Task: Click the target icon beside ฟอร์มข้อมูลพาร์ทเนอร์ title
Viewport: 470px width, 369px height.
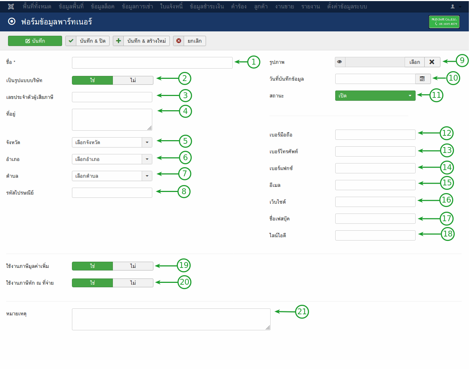Action: coord(12,22)
